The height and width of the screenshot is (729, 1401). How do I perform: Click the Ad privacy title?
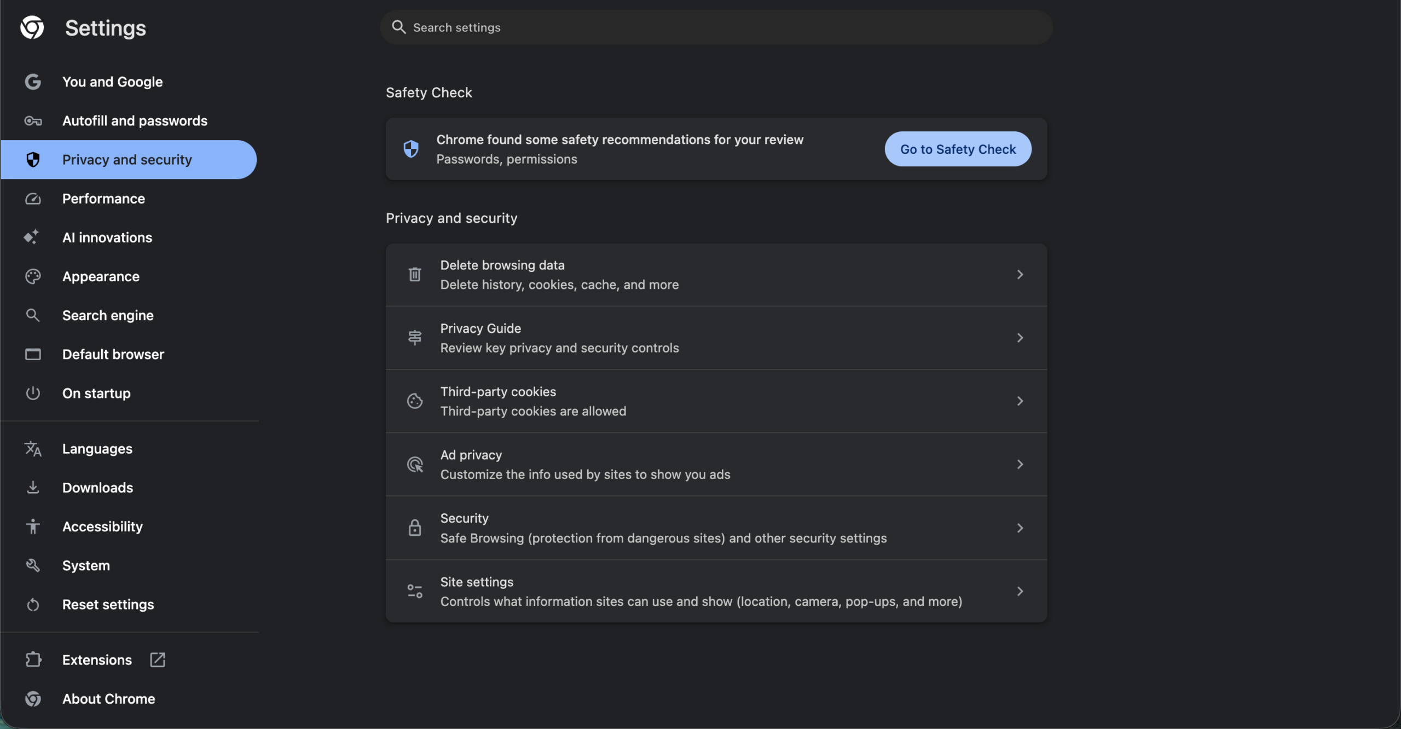471,455
